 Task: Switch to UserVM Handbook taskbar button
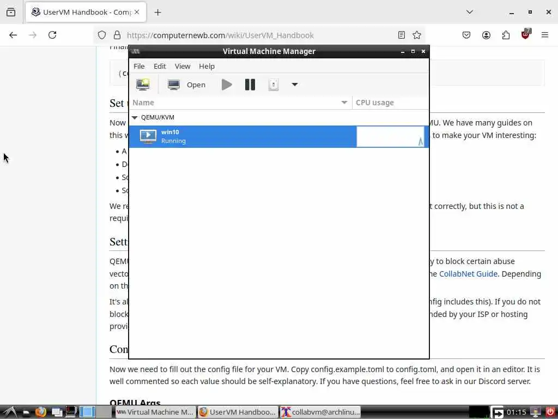(x=238, y=412)
